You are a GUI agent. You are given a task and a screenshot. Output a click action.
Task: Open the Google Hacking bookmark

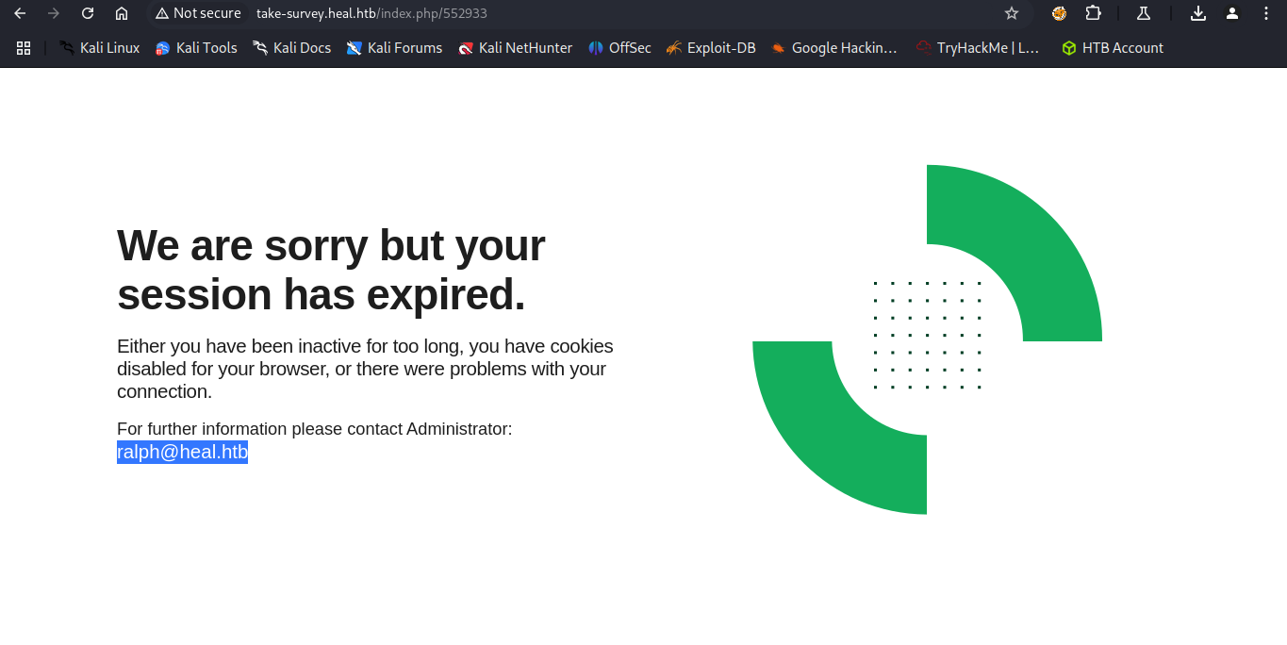834,48
